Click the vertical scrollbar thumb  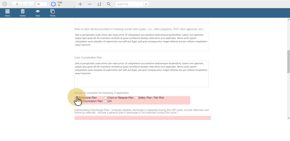click(x=288, y=61)
